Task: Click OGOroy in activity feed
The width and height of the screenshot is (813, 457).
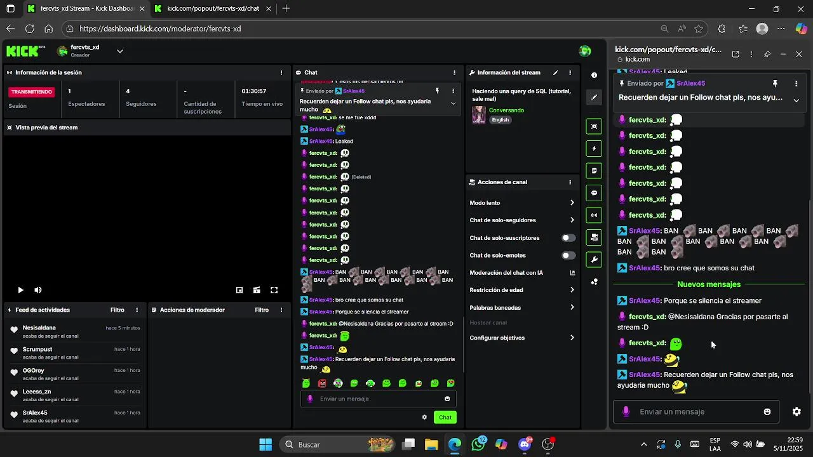Action: [34, 370]
